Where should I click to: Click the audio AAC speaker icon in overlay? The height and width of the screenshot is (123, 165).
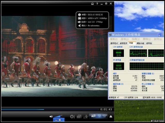pyautogui.click(x=80, y=22)
